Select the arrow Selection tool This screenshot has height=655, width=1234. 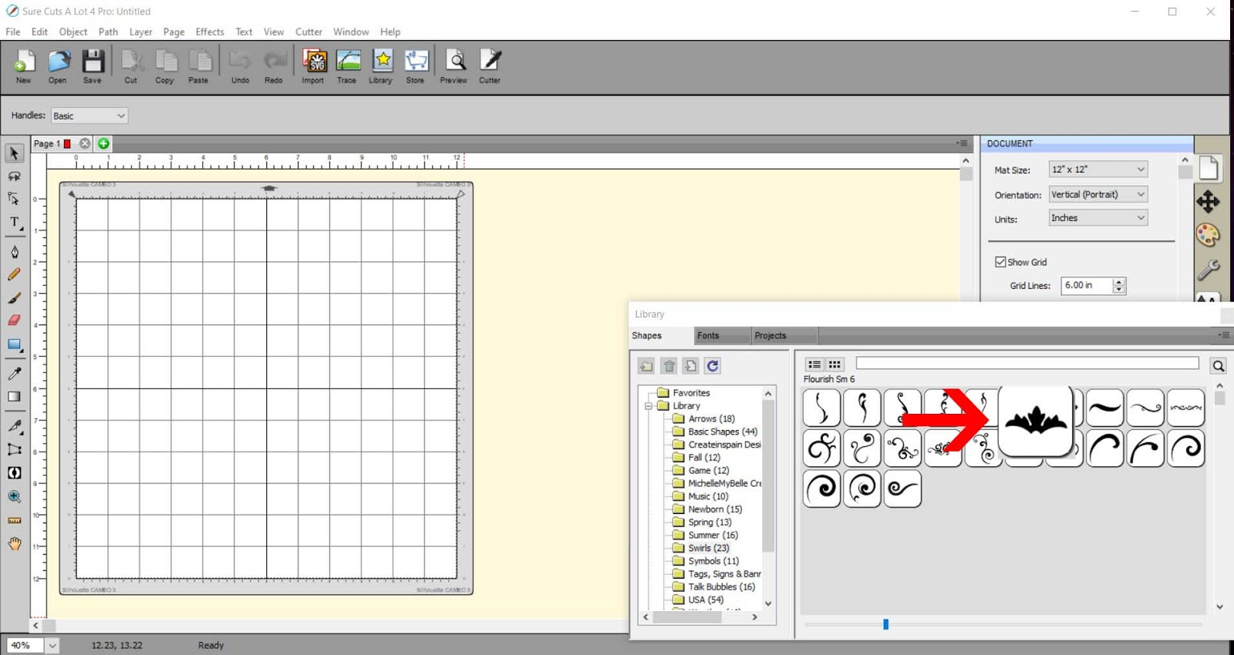tap(14, 153)
